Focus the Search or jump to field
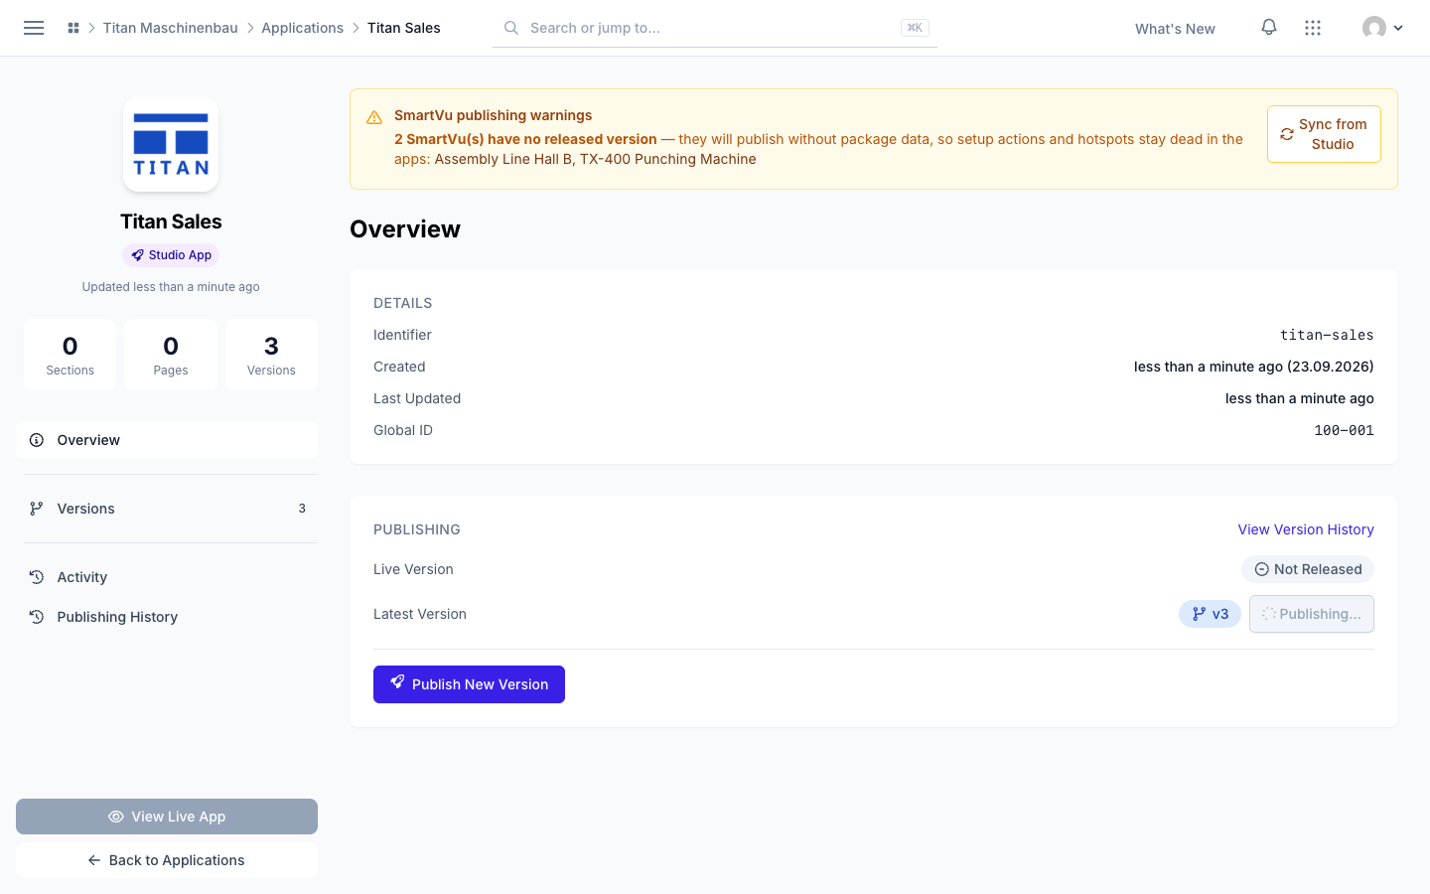1430x894 pixels. pos(715,28)
